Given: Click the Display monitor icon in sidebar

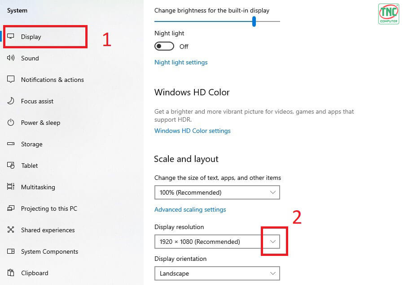Looking at the screenshot, I should tap(11, 36).
